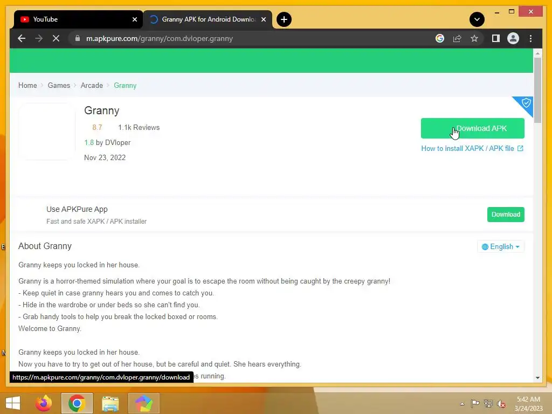Viewport: 552px width, 414px height.
Task: Click the About Granny heading
Action: [45, 246]
